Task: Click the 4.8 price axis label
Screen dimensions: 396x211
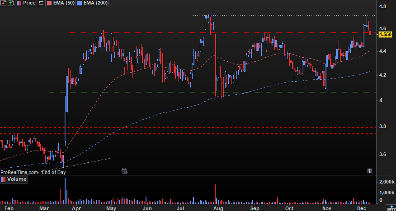Action: (x=382, y=6)
